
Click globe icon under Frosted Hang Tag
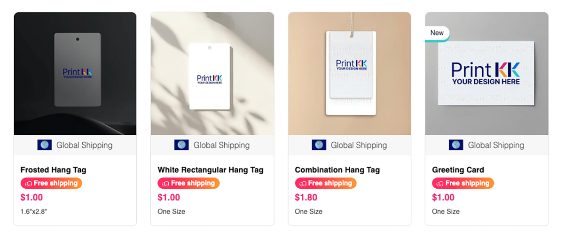[x=45, y=145]
